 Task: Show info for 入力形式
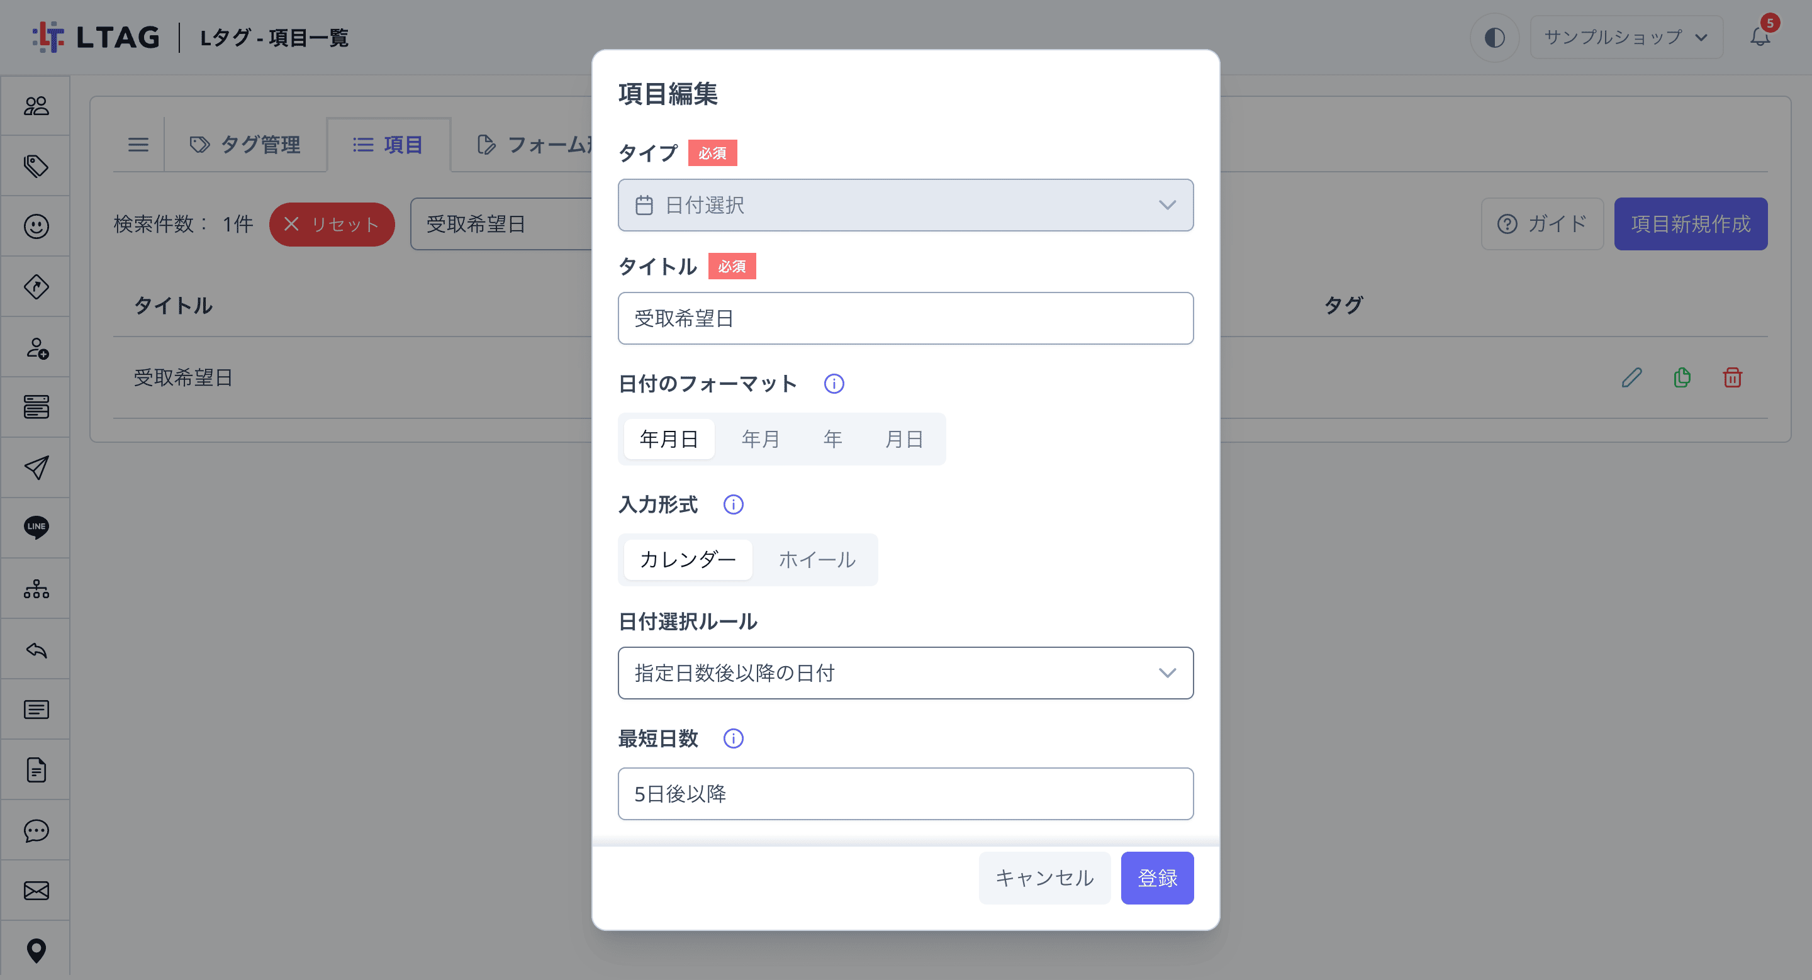(734, 504)
